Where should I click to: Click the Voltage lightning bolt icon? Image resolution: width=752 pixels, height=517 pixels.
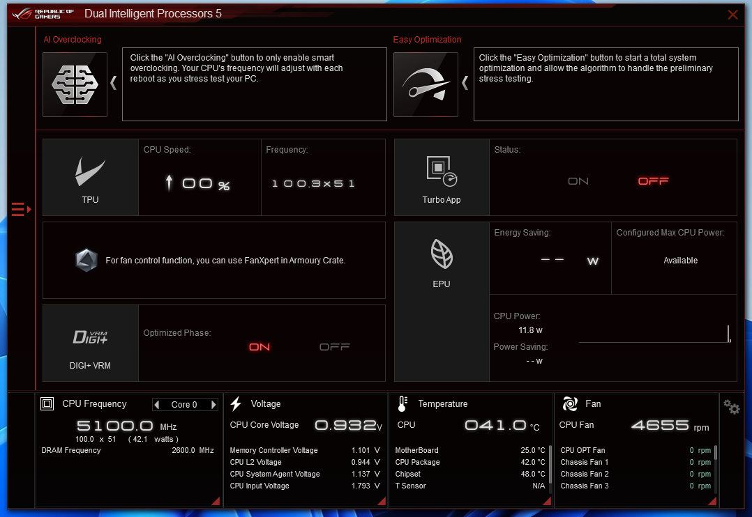click(x=236, y=404)
